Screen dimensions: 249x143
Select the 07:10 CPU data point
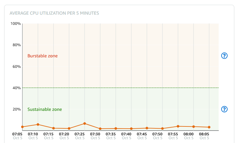point(38,125)
